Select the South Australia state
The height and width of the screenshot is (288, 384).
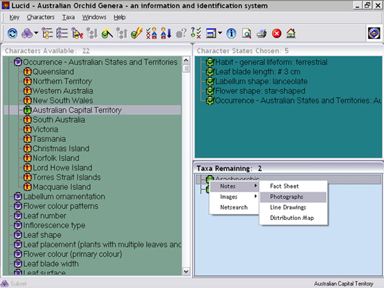tap(54, 120)
